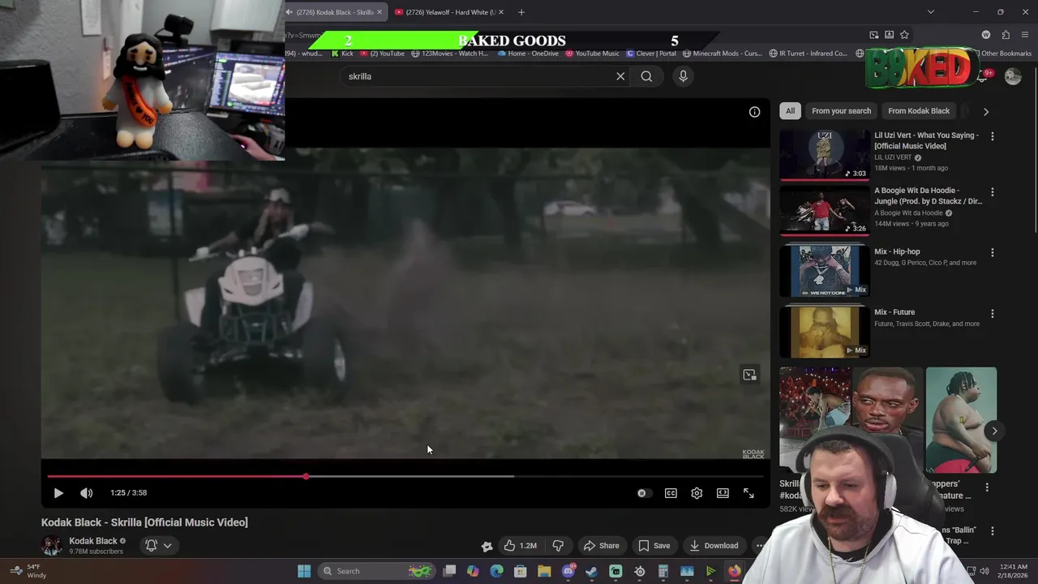
Task: Enter fullscreen on the video player
Action: pos(748,493)
